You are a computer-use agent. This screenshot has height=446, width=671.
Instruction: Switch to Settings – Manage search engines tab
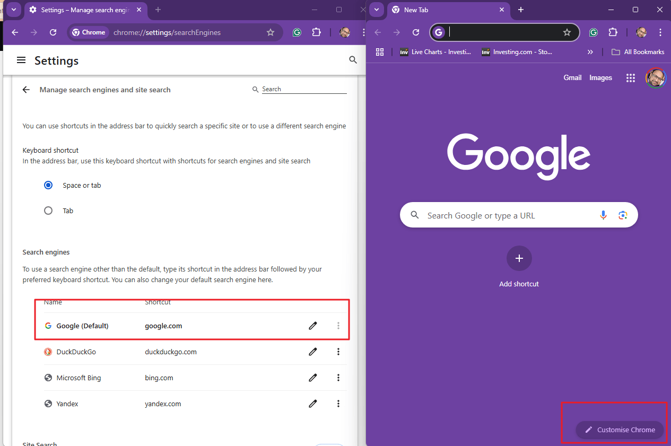[x=81, y=10]
